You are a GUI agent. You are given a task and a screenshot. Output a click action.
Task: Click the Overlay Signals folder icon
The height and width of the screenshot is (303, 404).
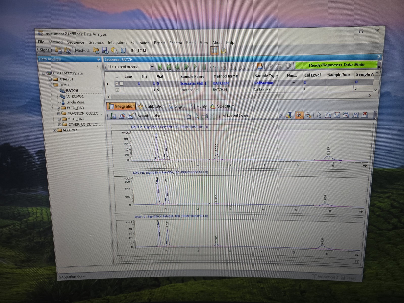(67, 50)
